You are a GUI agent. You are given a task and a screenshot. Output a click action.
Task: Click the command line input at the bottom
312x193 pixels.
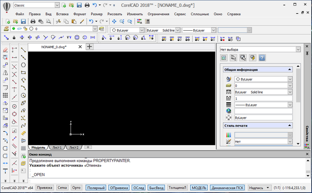(169, 181)
